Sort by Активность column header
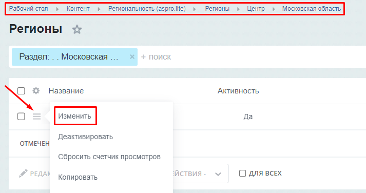Screen dimensions: 366x193 [x=238, y=91]
